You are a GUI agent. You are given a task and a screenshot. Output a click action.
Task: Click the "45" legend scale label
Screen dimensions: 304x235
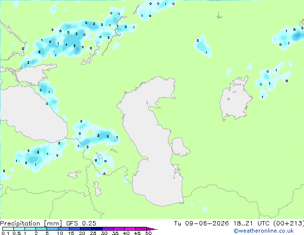coord(137,233)
